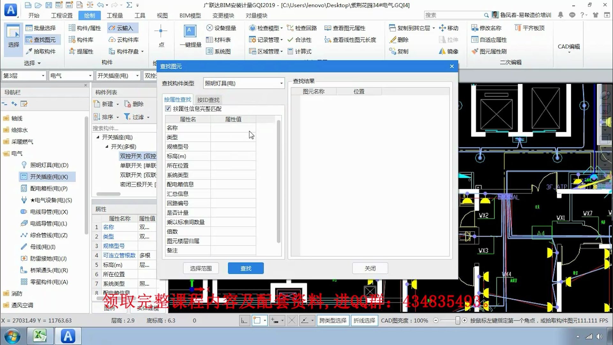Toggle 跨类型选择 in the status bar

pos(333,320)
